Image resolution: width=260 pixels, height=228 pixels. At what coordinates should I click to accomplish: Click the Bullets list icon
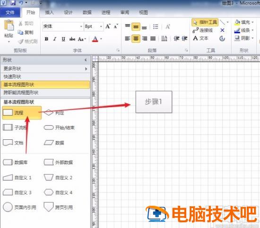[x=156, y=27]
